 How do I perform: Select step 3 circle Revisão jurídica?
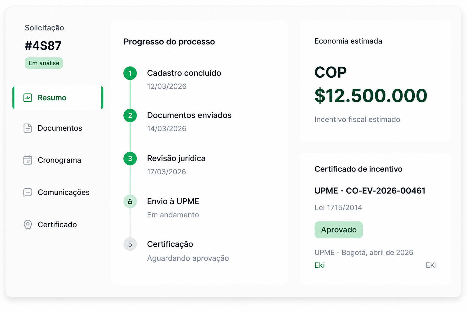130,158
